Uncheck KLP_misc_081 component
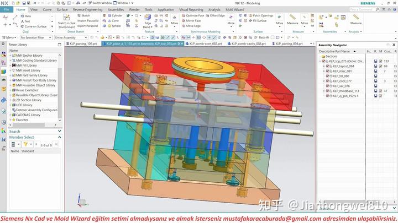The width and height of the screenshot is (398, 223). [327, 71]
